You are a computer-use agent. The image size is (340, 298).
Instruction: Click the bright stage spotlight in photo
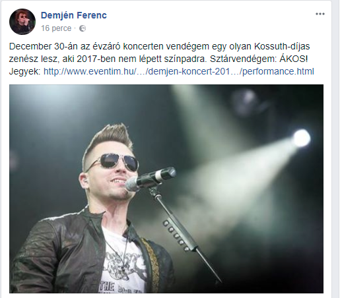tap(302, 138)
